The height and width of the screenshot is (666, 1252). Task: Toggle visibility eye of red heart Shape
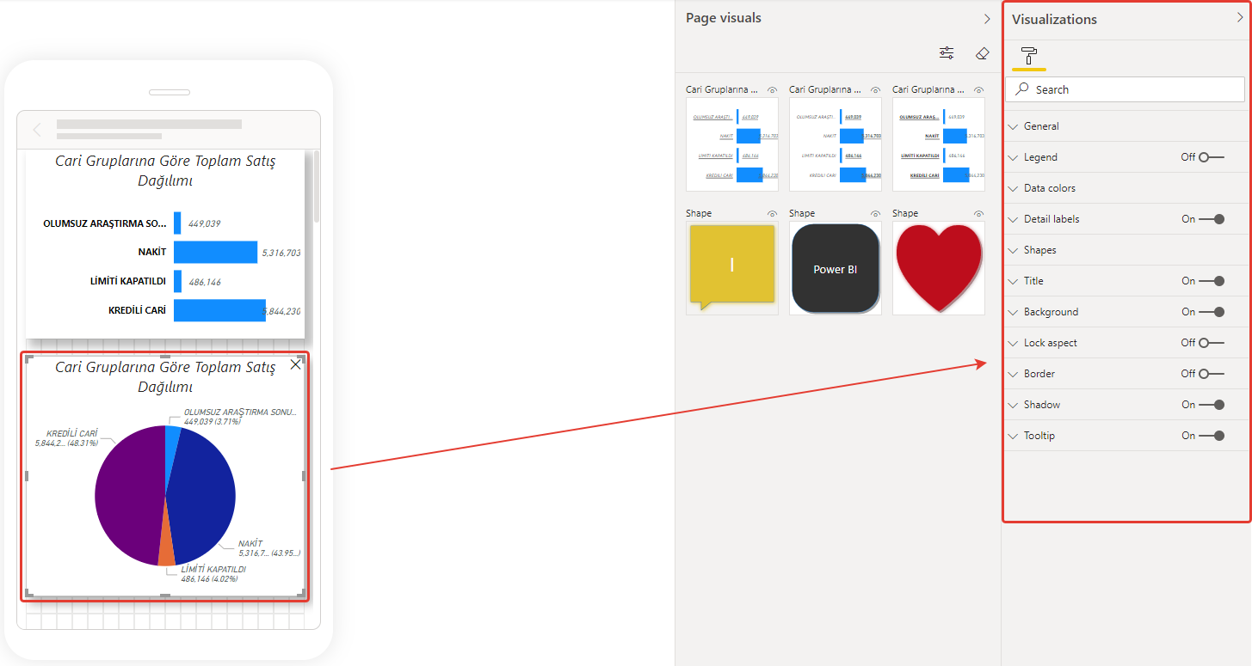[x=978, y=214]
